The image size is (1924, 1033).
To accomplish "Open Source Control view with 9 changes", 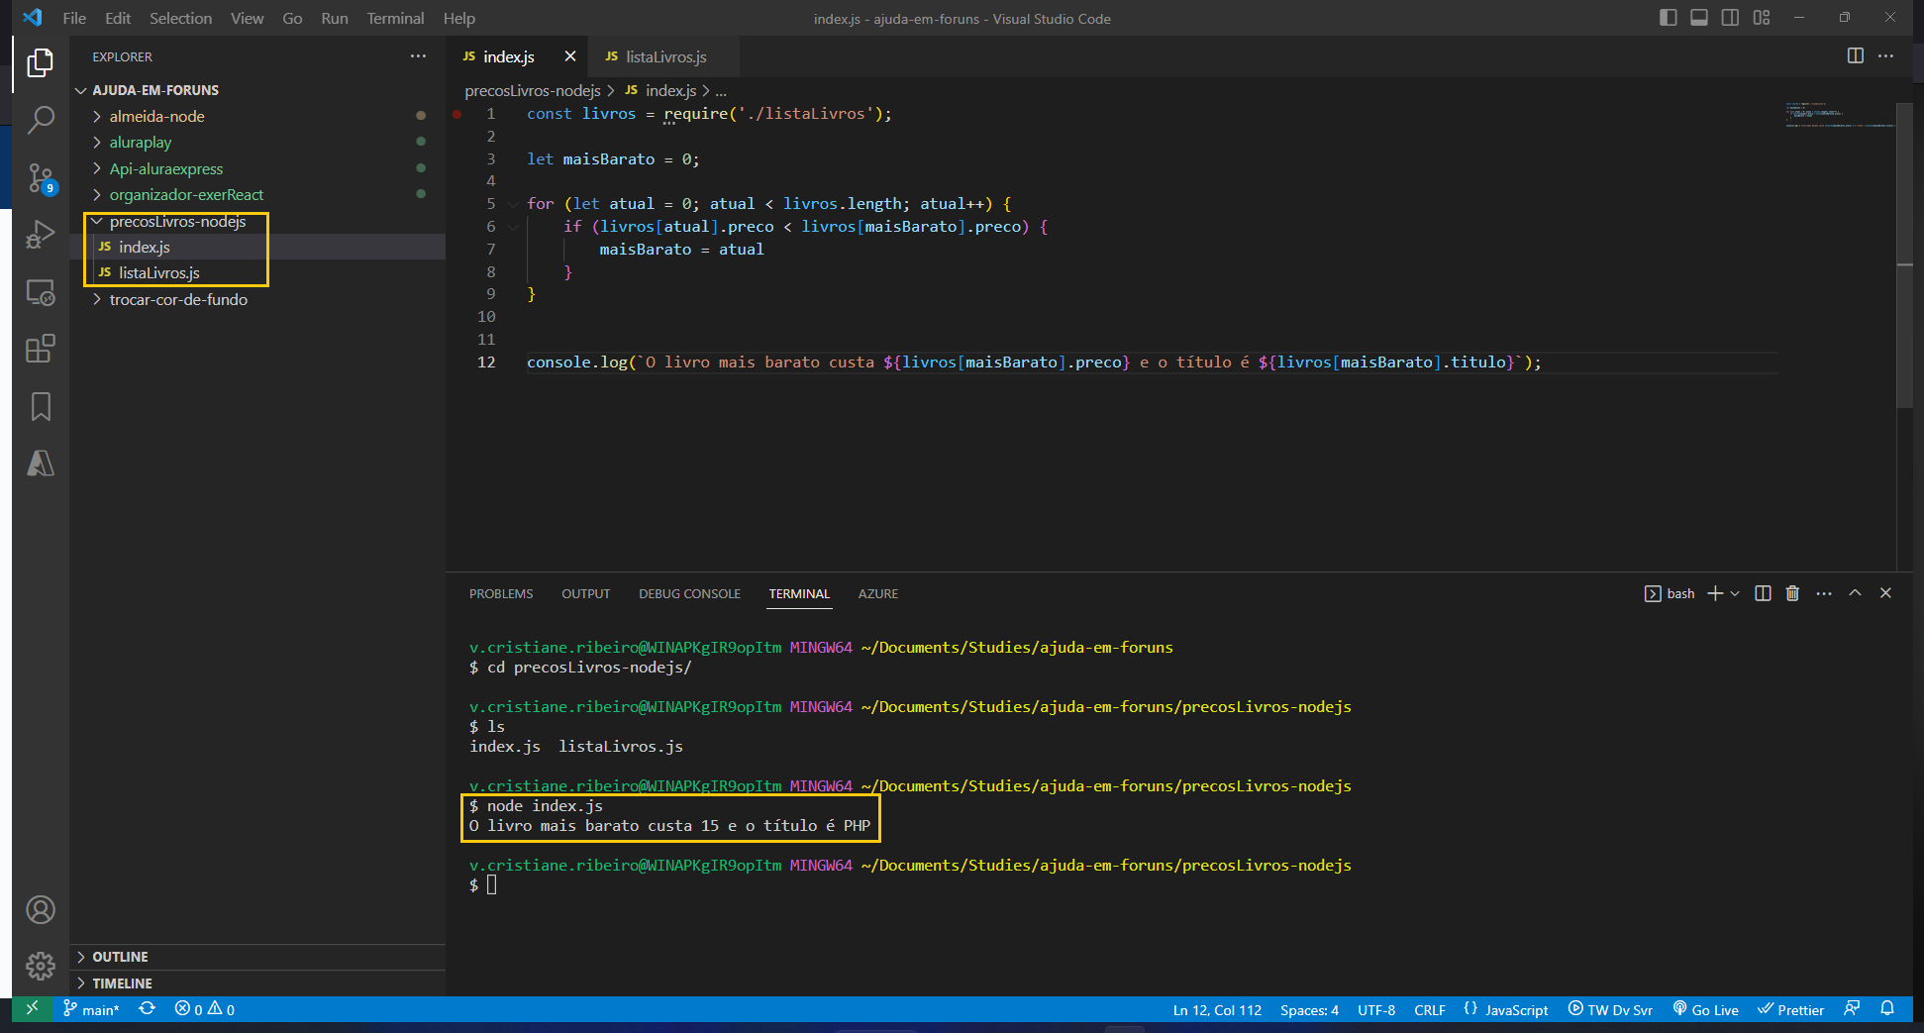I will pyautogui.click(x=41, y=178).
